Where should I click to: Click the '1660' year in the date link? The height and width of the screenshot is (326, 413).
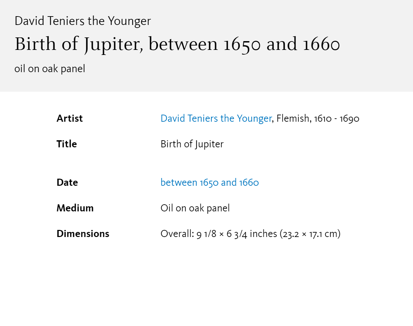click(x=249, y=182)
